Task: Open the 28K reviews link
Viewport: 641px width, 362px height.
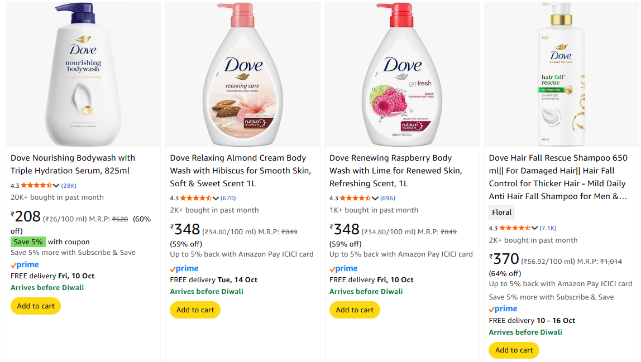Action: click(x=69, y=186)
